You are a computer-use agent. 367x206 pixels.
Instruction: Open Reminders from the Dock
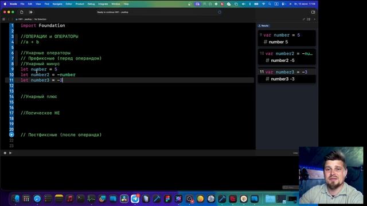(48, 199)
